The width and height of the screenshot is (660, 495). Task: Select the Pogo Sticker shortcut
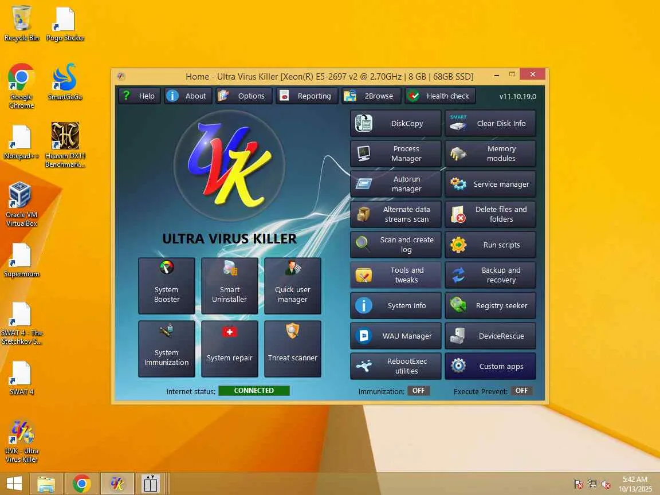coord(65,23)
